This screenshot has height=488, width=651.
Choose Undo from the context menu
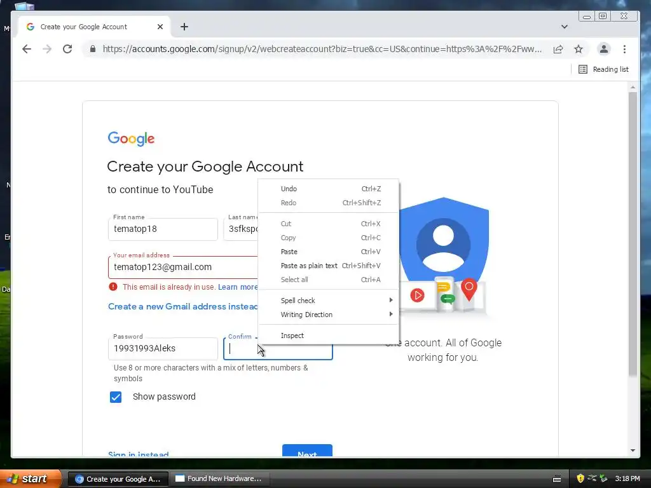coord(329,189)
